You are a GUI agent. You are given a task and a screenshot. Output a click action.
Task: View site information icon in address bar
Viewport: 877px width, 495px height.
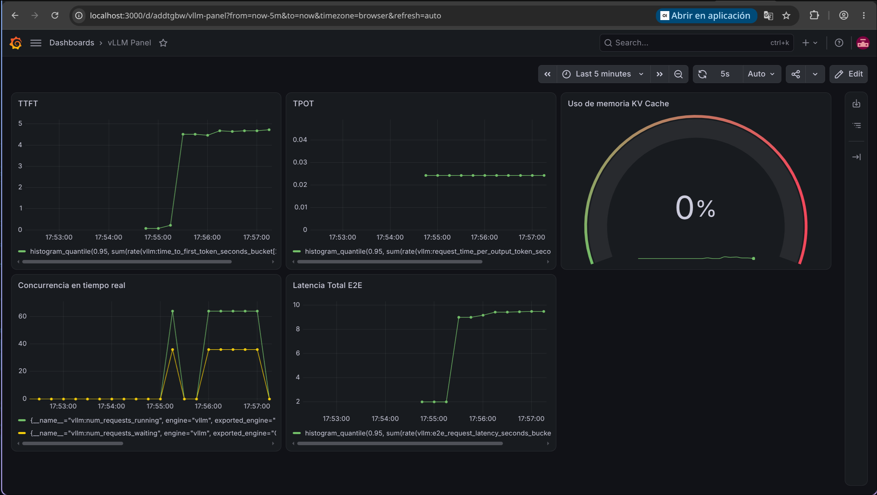[79, 16]
